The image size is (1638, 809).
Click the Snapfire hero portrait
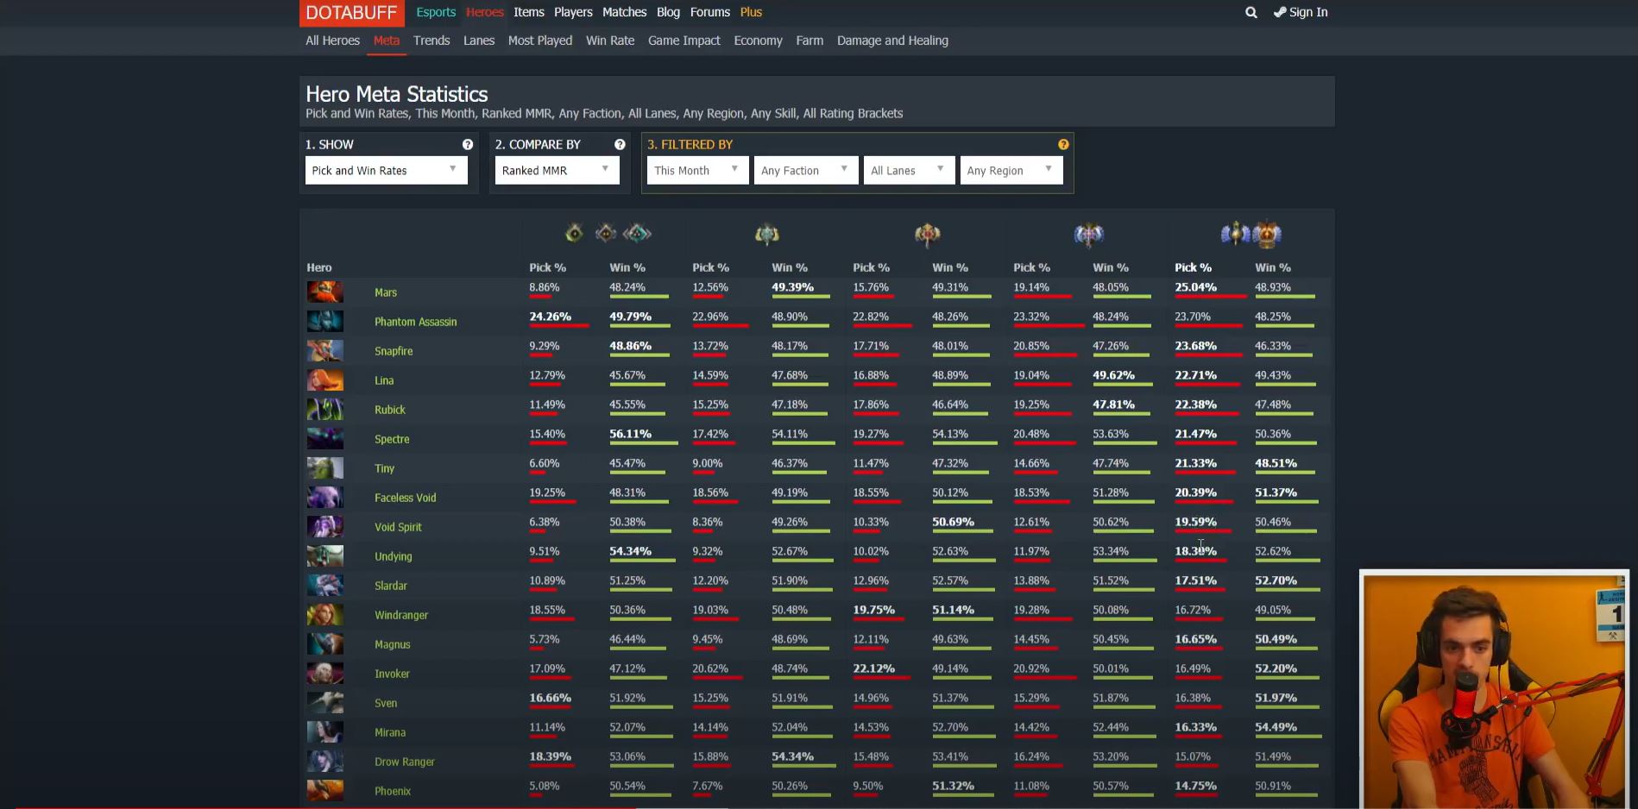point(325,350)
